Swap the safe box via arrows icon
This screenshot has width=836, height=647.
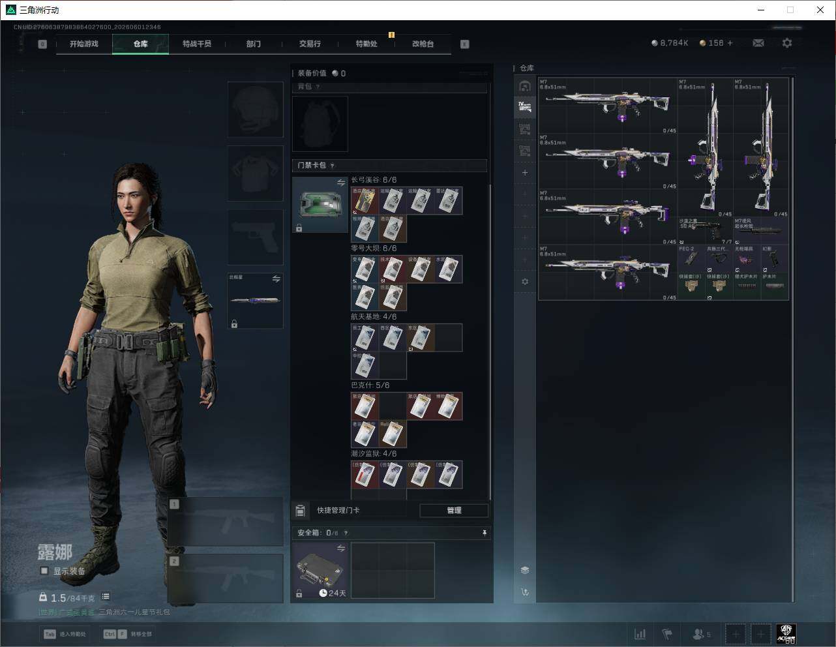point(341,549)
